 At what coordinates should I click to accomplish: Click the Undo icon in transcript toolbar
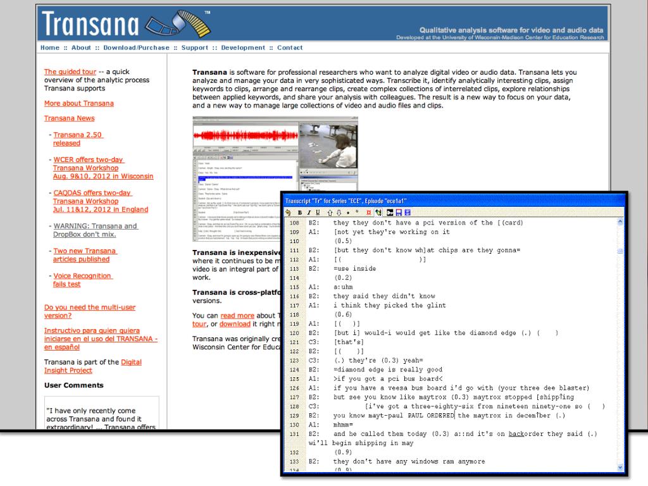[288, 213]
